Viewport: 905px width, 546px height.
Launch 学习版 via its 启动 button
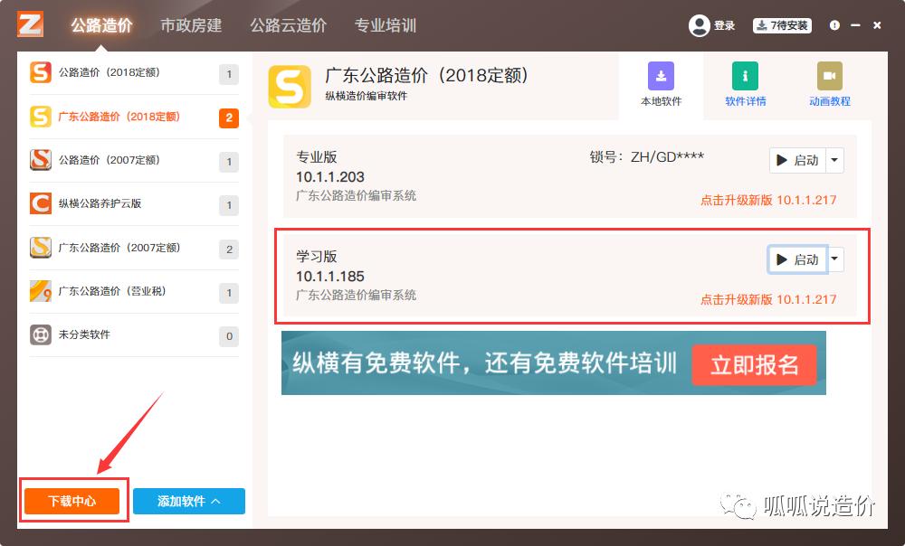(x=797, y=259)
